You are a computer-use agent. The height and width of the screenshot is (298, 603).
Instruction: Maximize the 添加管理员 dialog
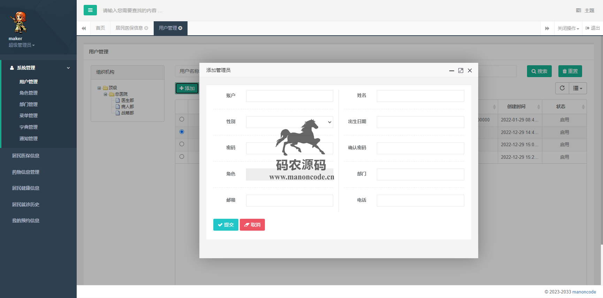(460, 70)
